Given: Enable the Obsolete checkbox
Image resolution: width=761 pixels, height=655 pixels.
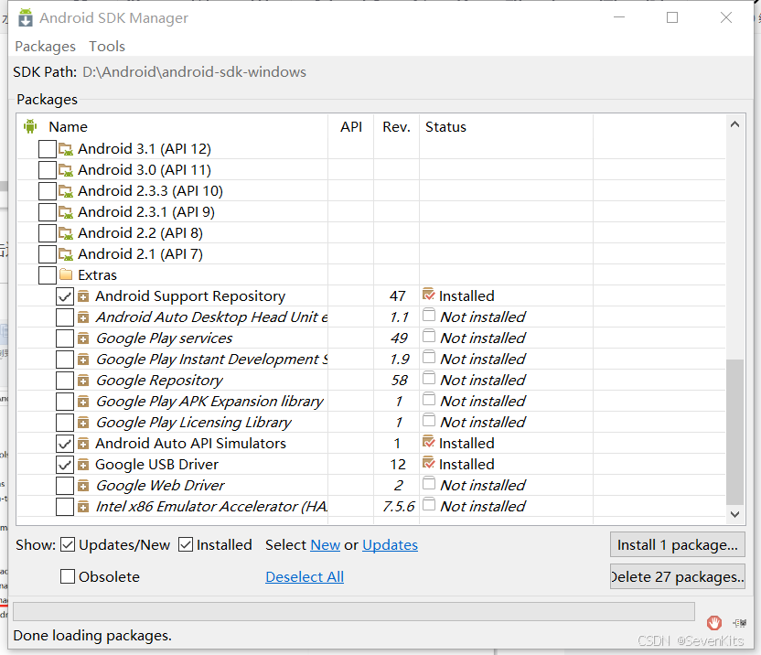Looking at the screenshot, I should 68,576.
